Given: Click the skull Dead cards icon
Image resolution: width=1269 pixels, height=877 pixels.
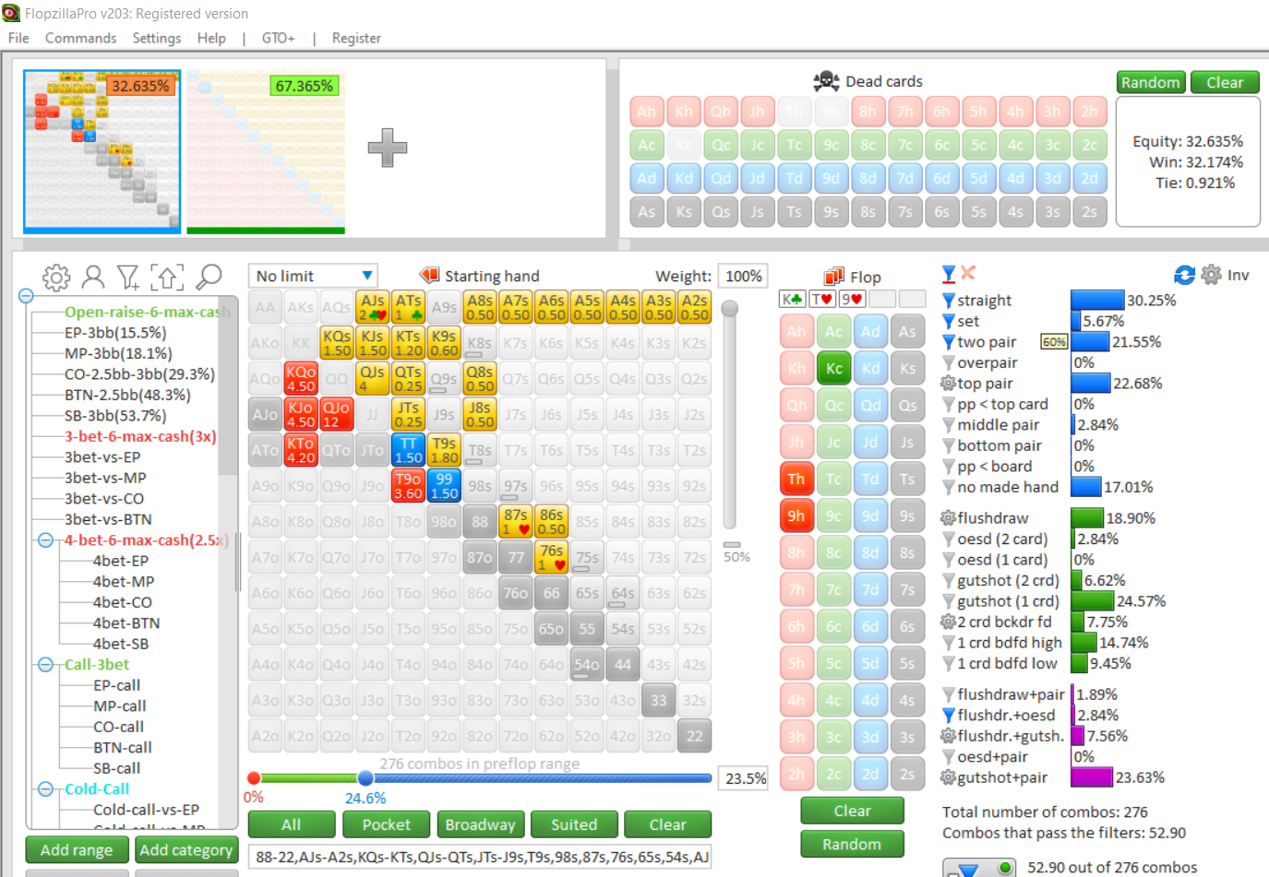Looking at the screenshot, I should tap(826, 81).
